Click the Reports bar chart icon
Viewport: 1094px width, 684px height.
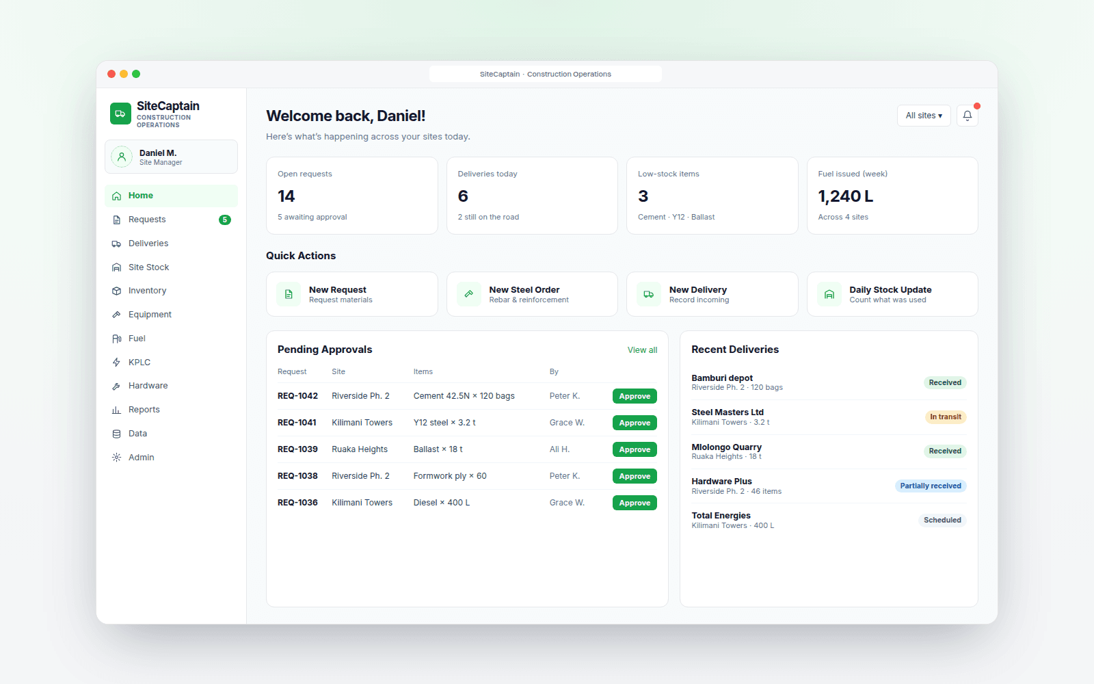click(116, 410)
